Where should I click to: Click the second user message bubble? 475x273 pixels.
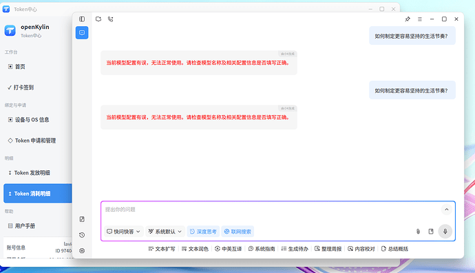coord(412,90)
